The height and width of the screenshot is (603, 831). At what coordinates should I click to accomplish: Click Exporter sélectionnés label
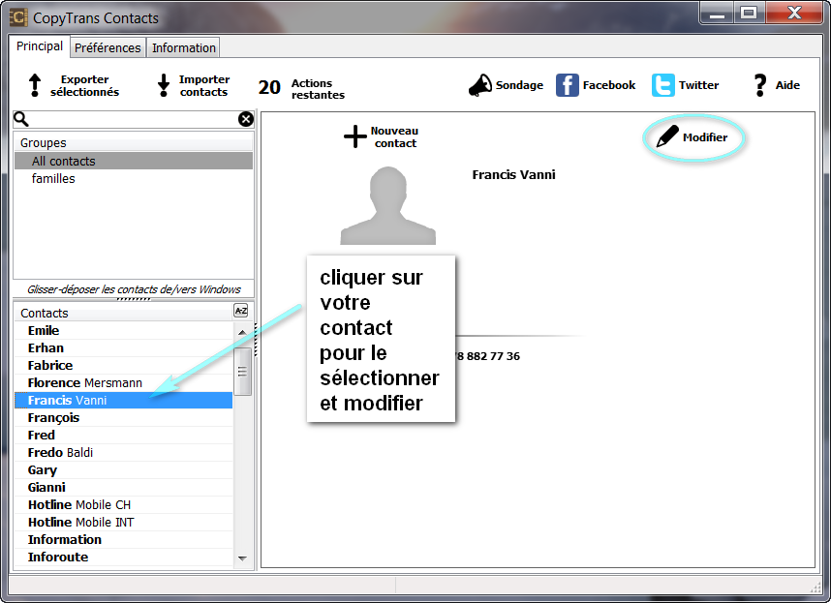(x=85, y=85)
